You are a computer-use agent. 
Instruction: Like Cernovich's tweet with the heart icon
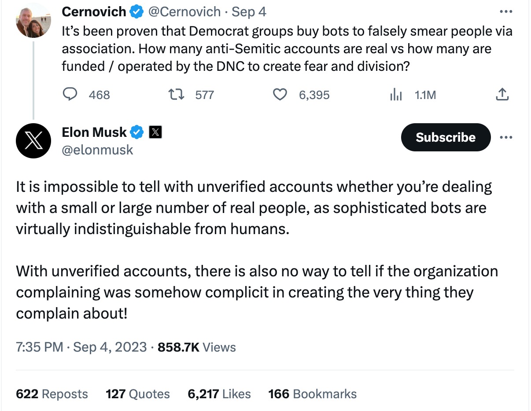click(x=280, y=95)
